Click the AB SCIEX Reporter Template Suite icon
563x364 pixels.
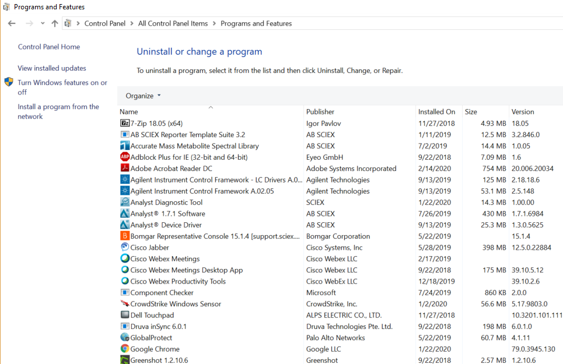click(x=125, y=135)
